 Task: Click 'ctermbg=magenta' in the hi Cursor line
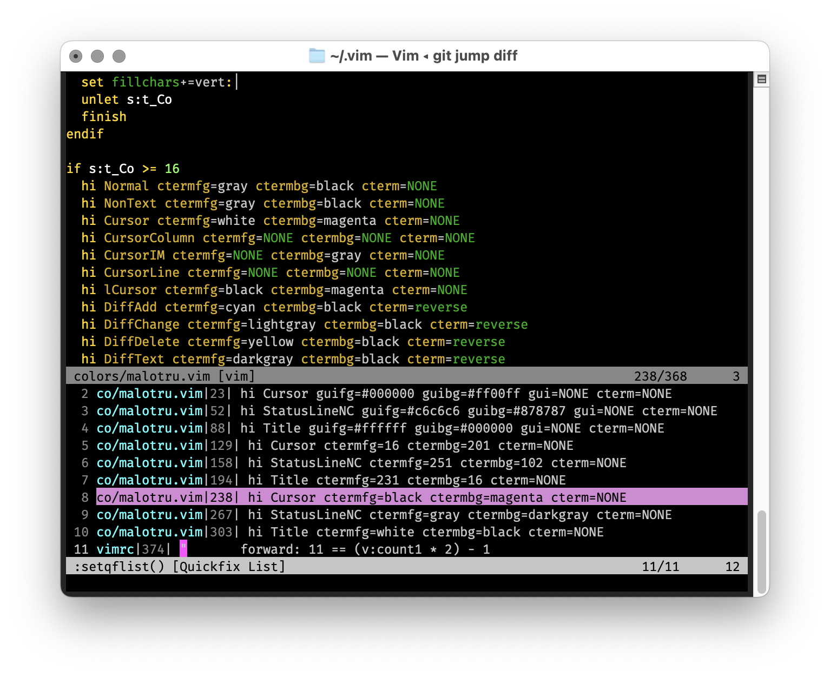320,221
